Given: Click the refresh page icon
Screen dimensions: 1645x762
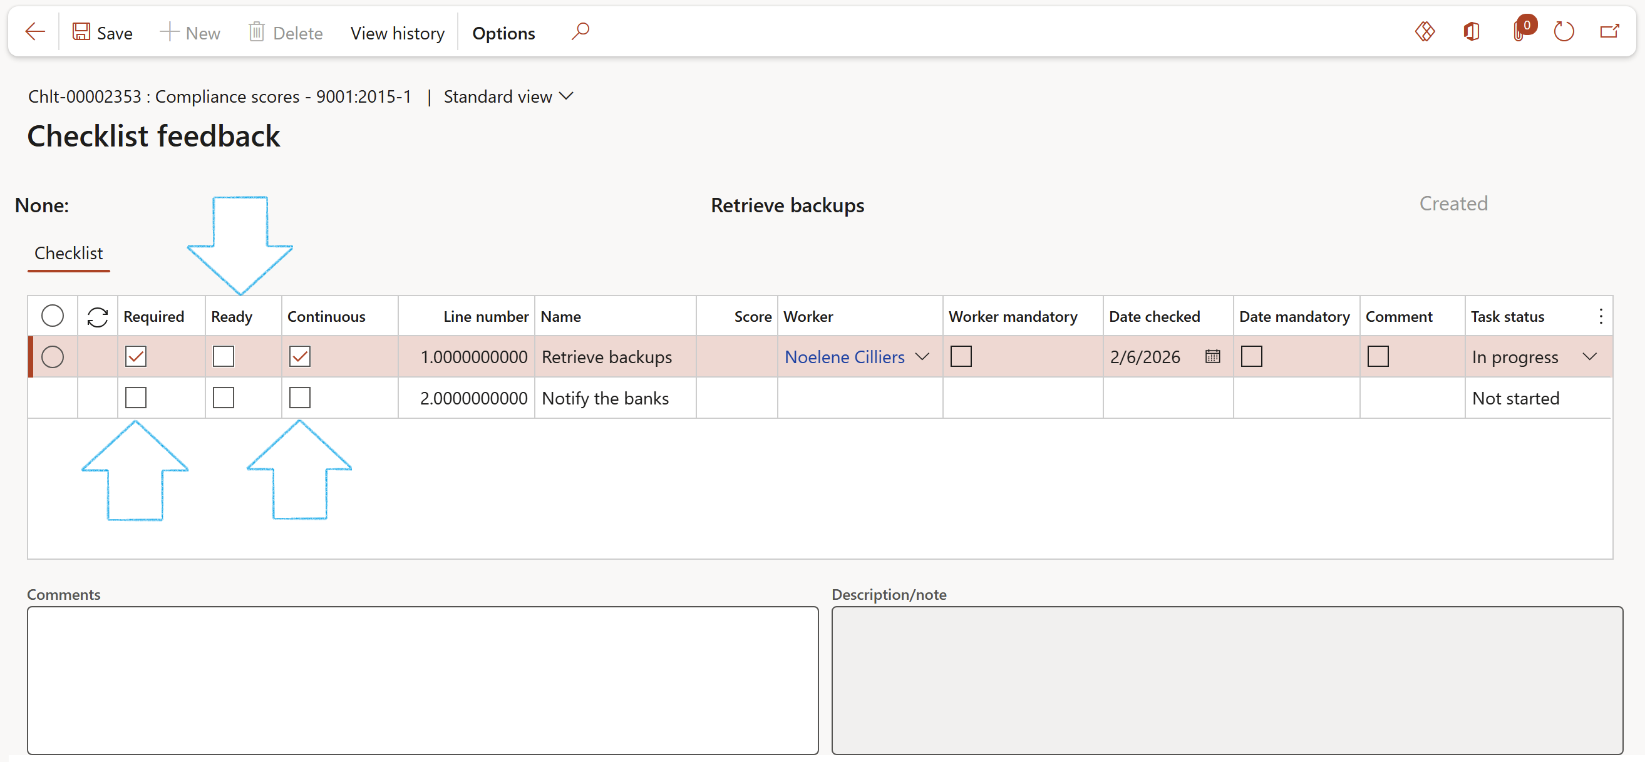Looking at the screenshot, I should click(x=1563, y=32).
